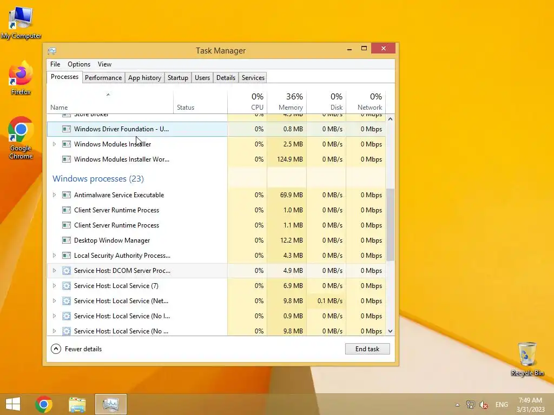
Task: Open File Explorer from the taskbar
Action: 77,404
